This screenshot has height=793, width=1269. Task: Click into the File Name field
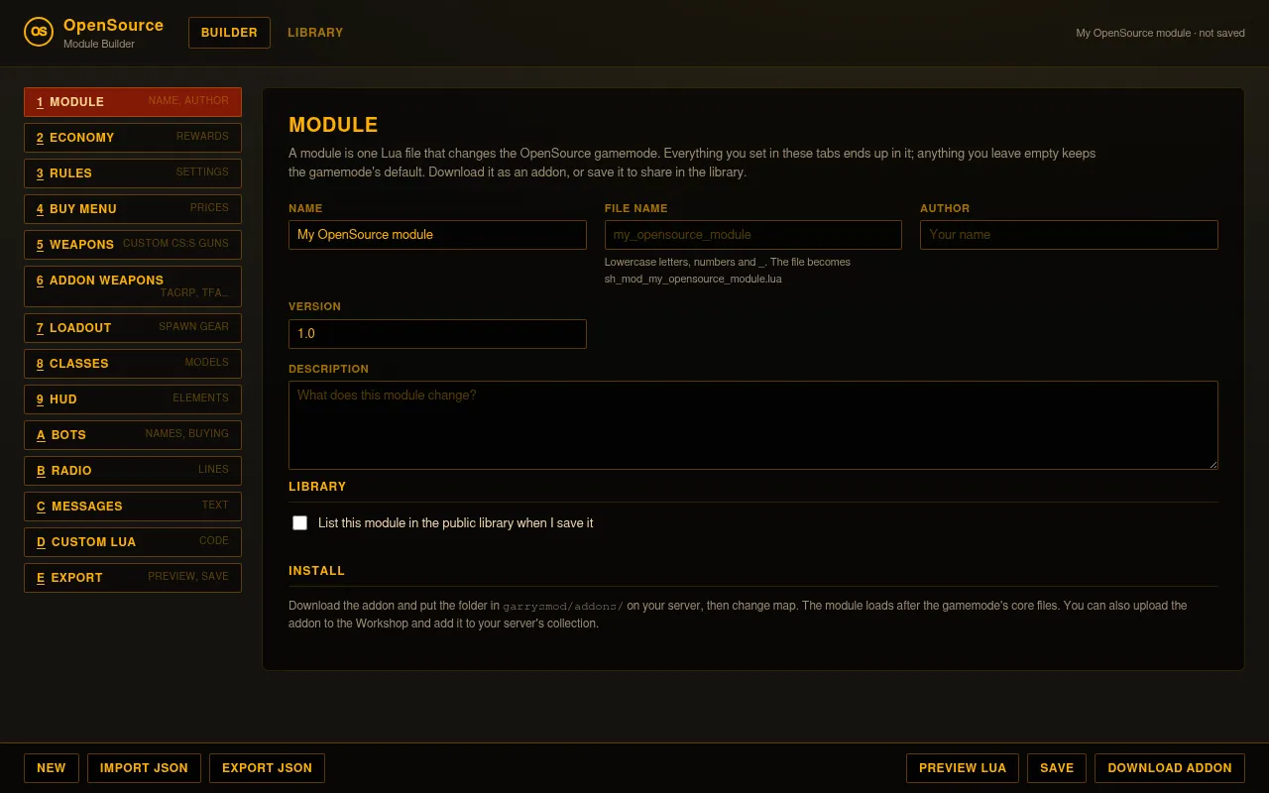tap(753, 235)
